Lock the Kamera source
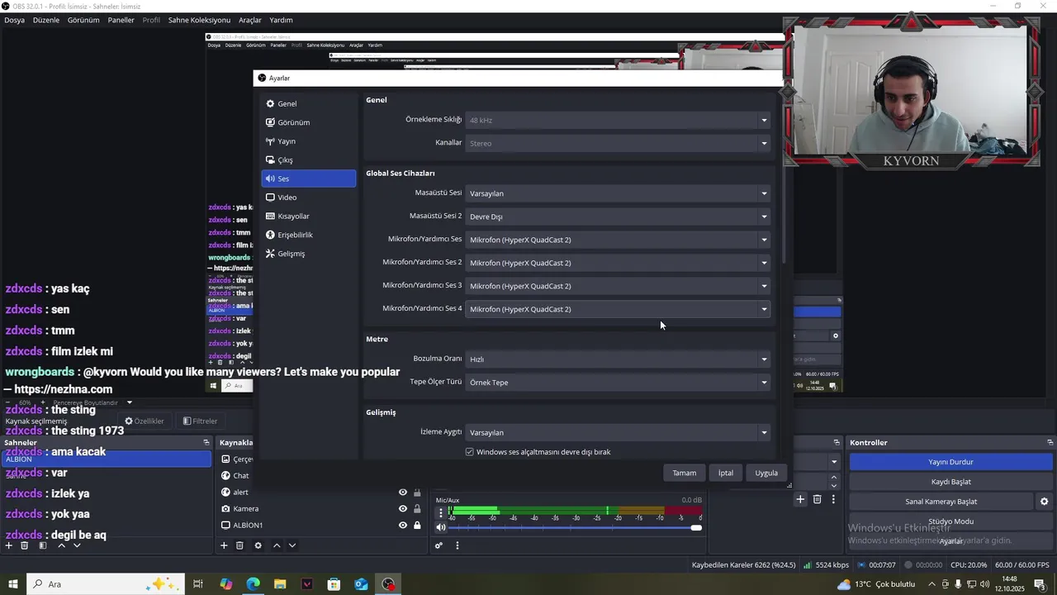 [x=417, y=509]
